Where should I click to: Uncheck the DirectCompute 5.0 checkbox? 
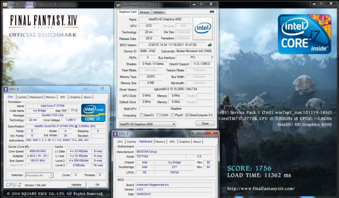[x=186, y=115]
